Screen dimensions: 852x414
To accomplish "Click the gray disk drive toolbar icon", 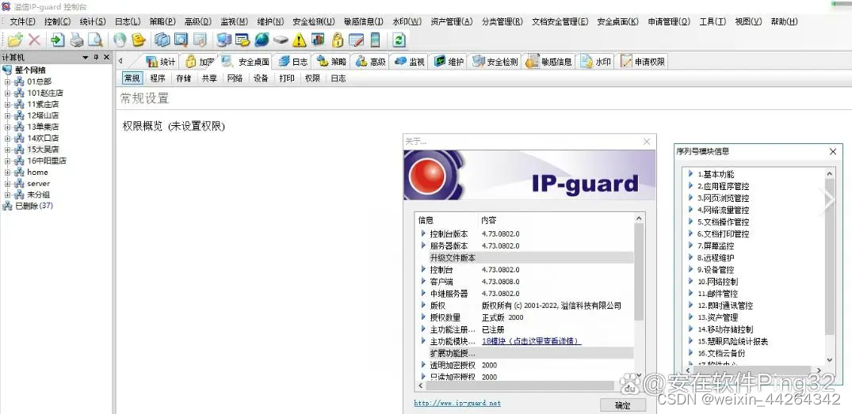I will coord(281,40).
